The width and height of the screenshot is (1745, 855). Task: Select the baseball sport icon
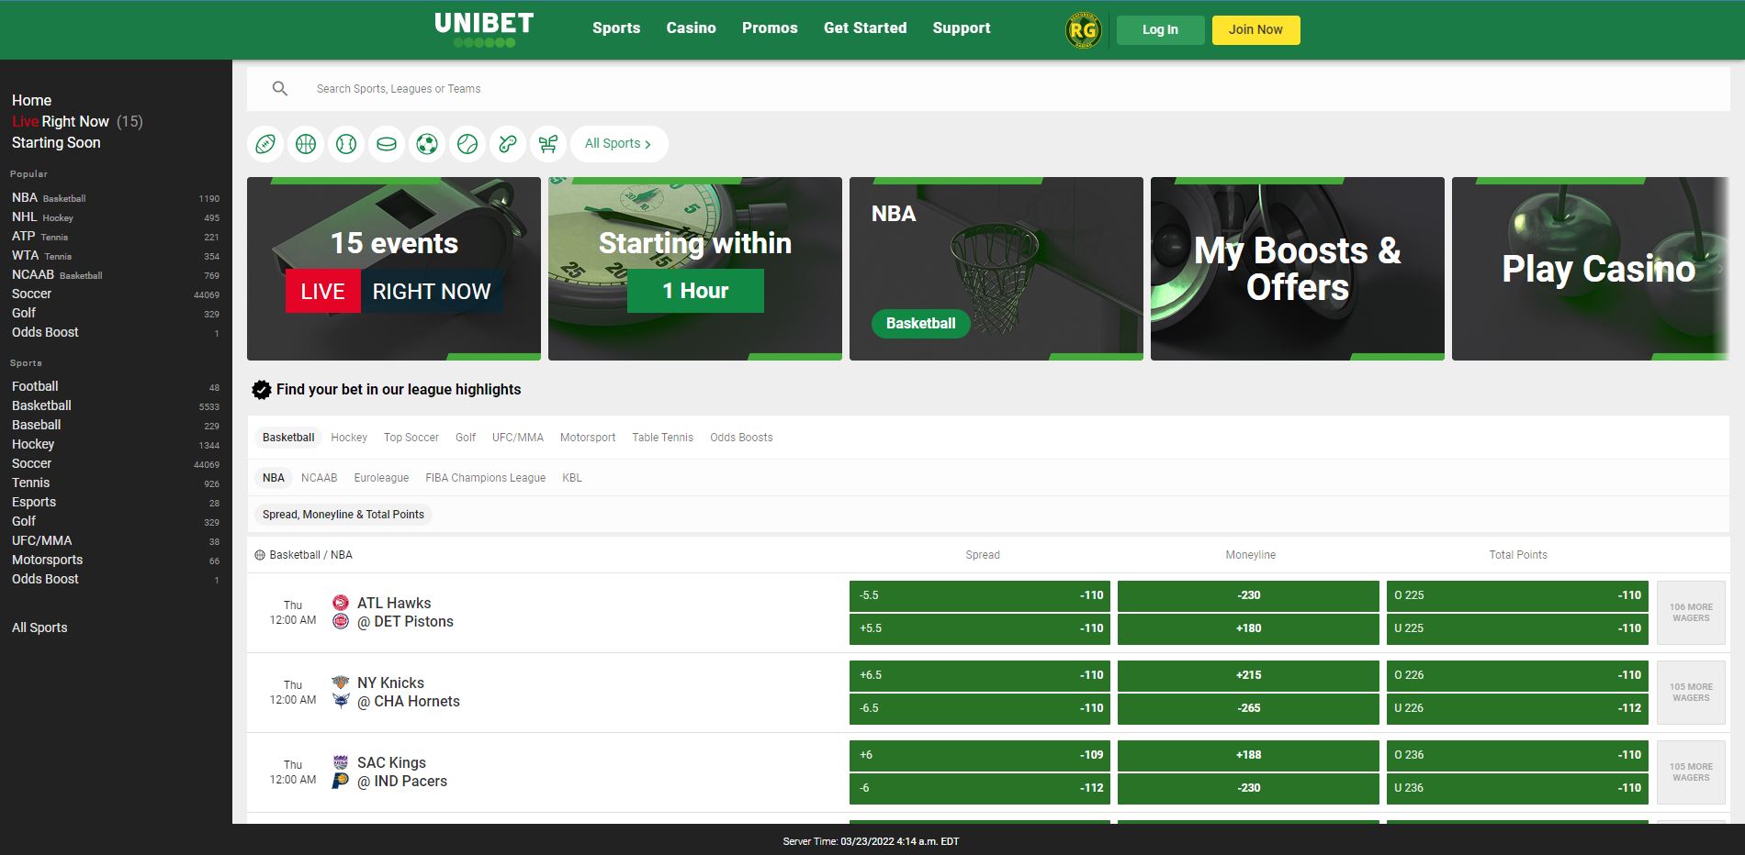pyautogui.click(x=346, y=144)
